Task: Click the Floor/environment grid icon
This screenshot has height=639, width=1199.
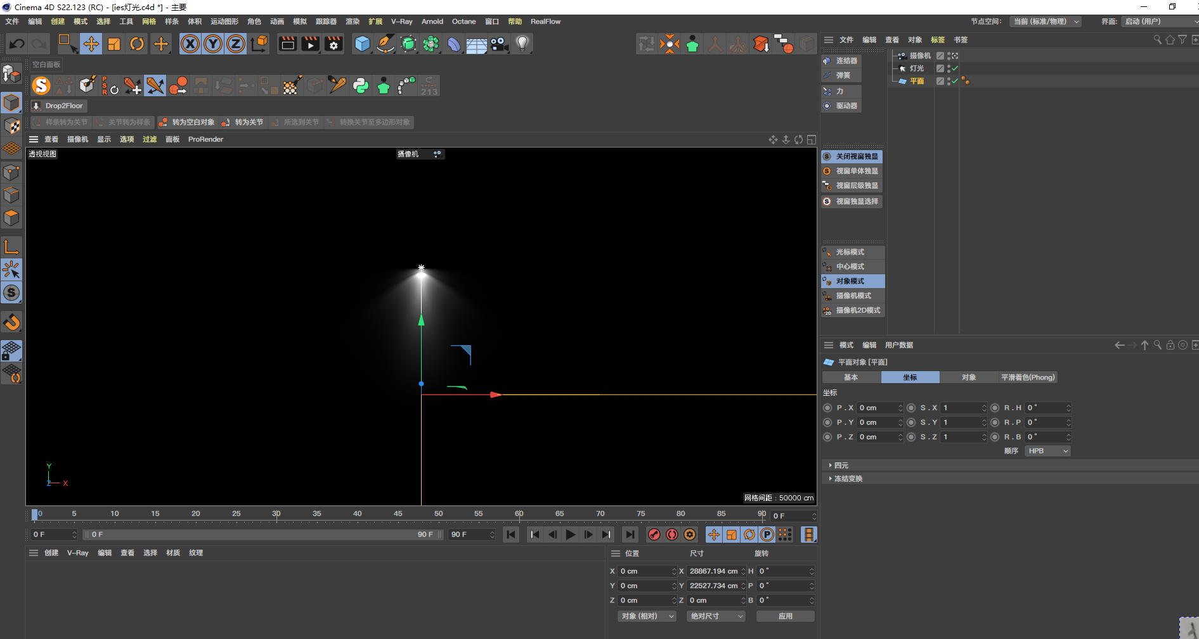Action: [476, 44]
